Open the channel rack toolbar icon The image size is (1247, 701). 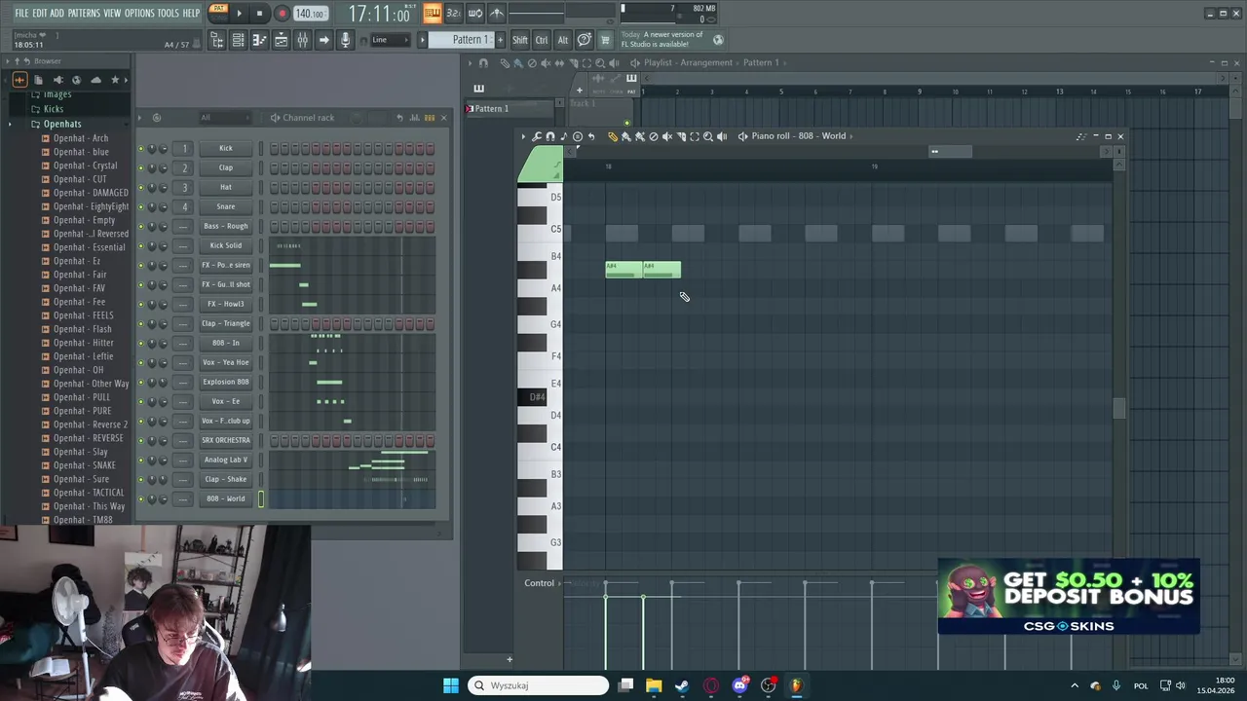tap(238, 40)
